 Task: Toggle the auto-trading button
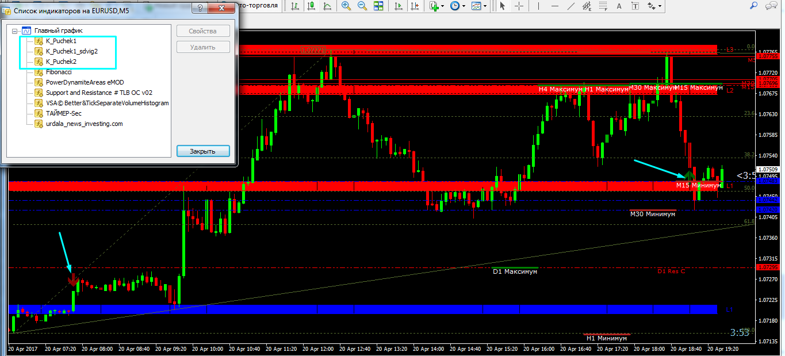pyautogui.click(x=259, y=5)
